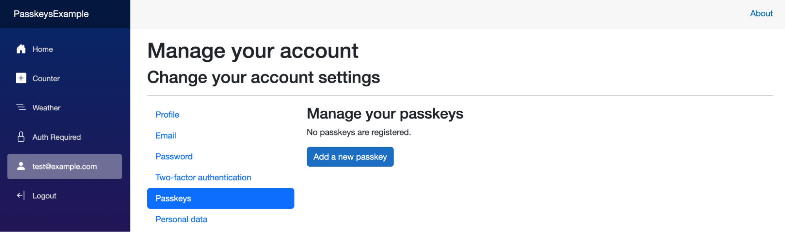Click the Home house icon
The image size is (785, 232).
[x=21, y=49]
